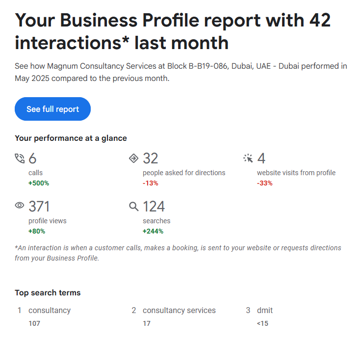Click the phone calls icon
This screenshot has width=359, height=342.
coord(20,158)
